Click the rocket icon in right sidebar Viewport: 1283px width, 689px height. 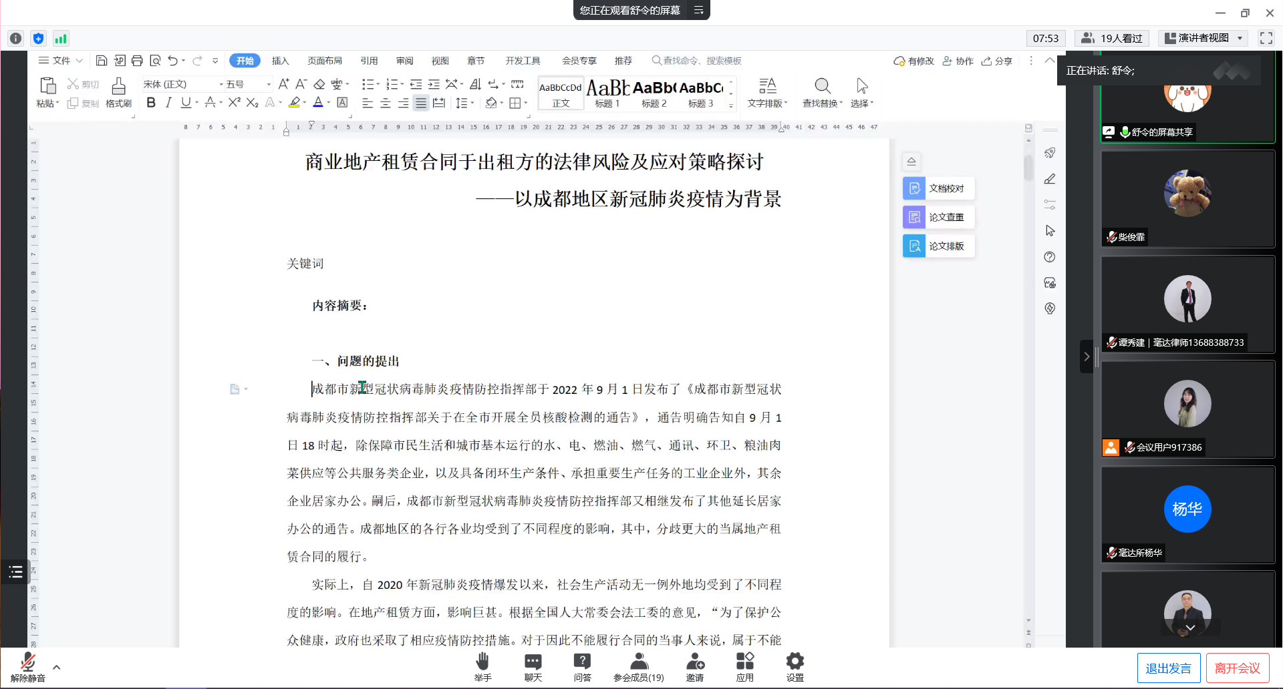(1050, 153)
